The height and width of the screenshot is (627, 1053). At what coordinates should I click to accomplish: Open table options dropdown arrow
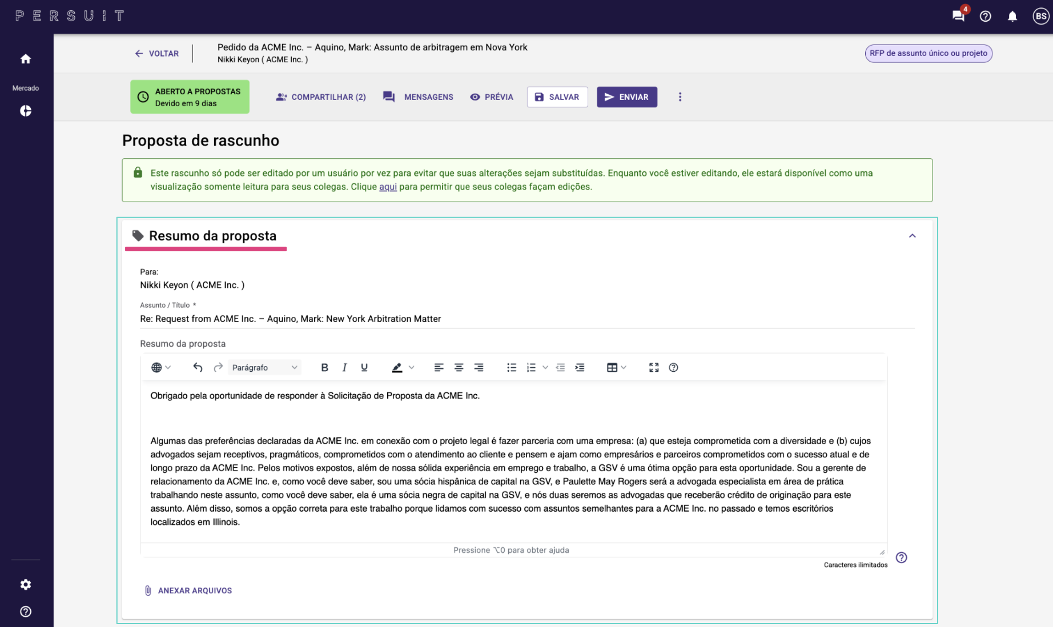624,367
